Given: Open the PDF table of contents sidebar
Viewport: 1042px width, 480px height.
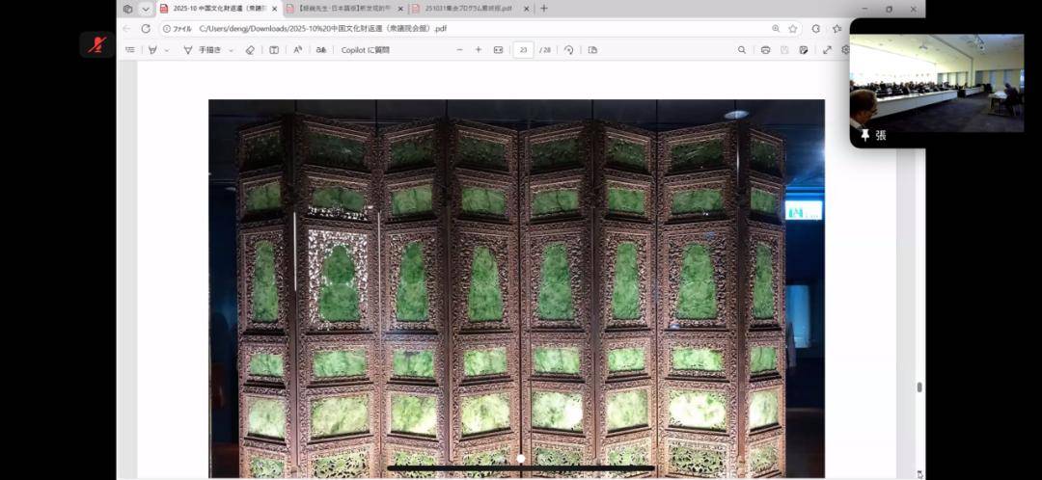Looking at the screenshot, I should click(x=129, y=50).
